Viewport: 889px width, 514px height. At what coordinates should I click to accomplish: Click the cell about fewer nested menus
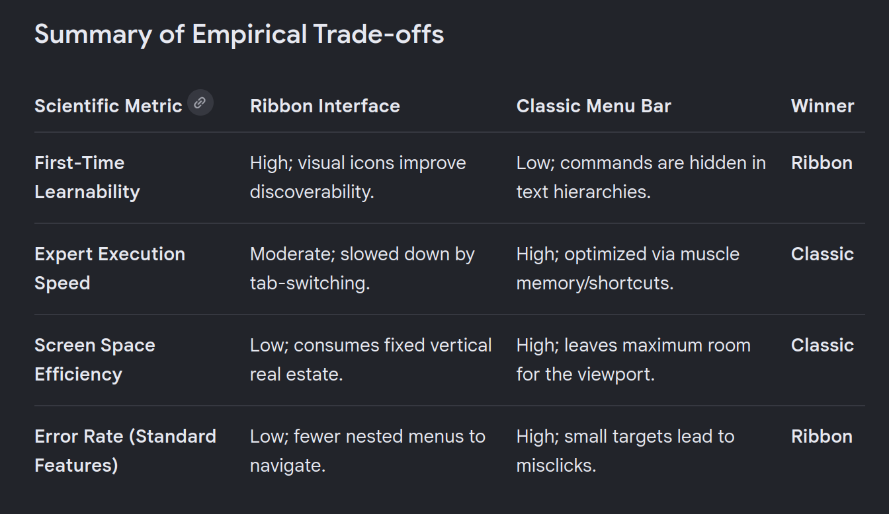pos(368,451)
